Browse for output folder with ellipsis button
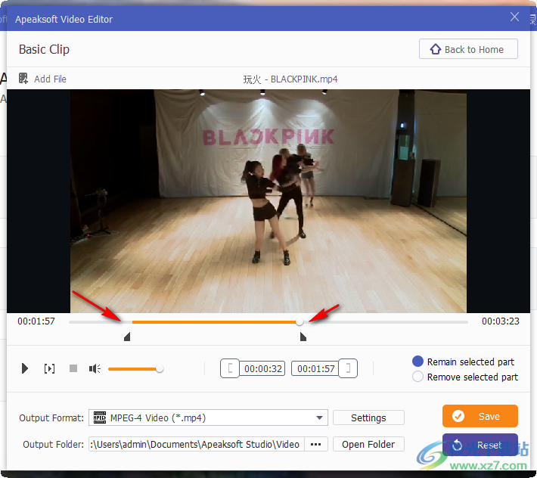Image resolution: width=537 pixels, height=478 pixels. point(315,445)
